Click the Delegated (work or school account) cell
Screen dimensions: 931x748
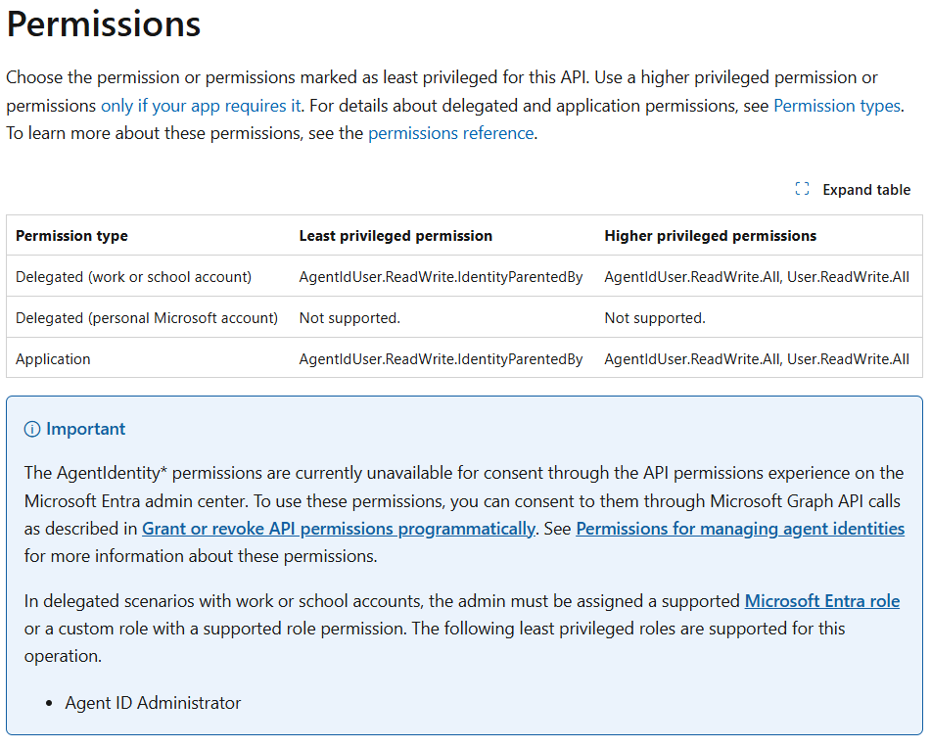133,277
